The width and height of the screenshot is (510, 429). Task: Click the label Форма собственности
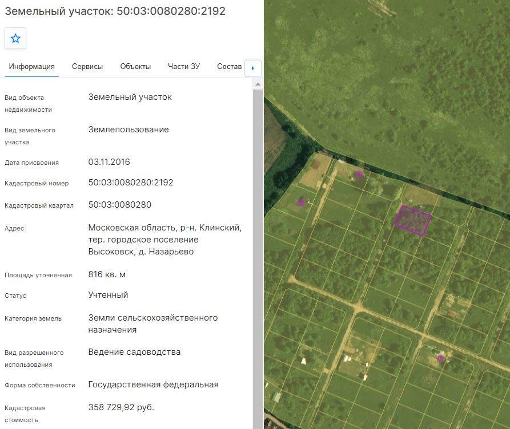coord(39,385)
